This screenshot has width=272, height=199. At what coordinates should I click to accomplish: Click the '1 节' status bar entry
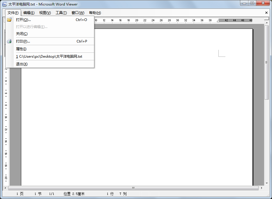(38, 194)
